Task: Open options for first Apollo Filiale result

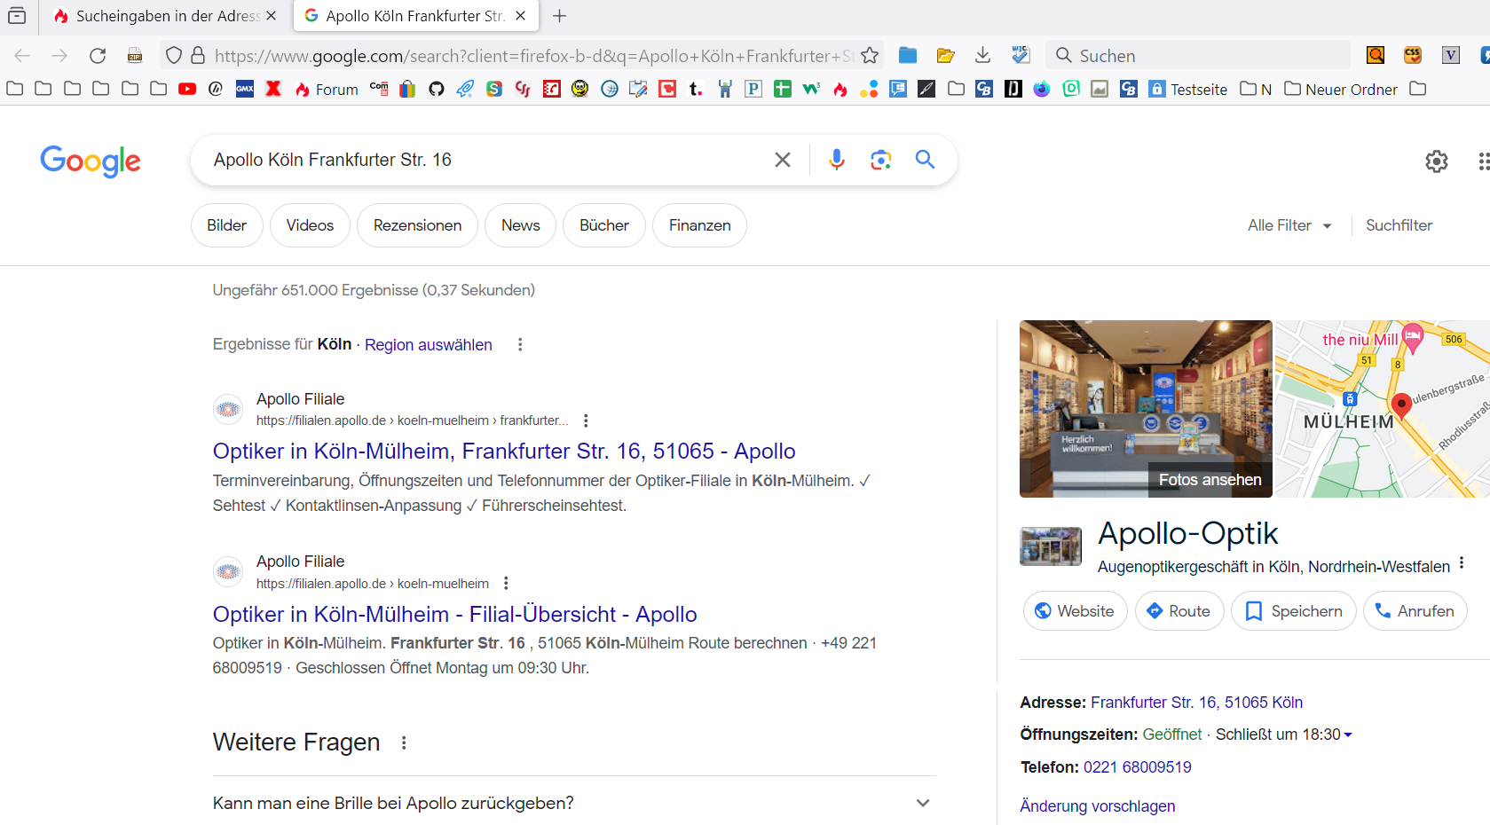Action: tap(586, 420)
